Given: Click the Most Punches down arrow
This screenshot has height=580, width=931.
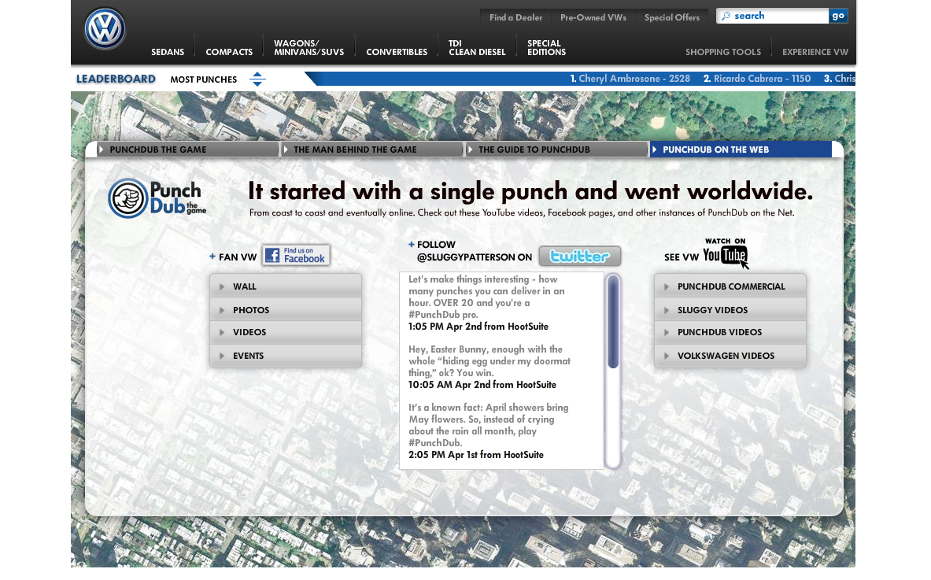Looking at the screenshot, I should coord(257,83).
